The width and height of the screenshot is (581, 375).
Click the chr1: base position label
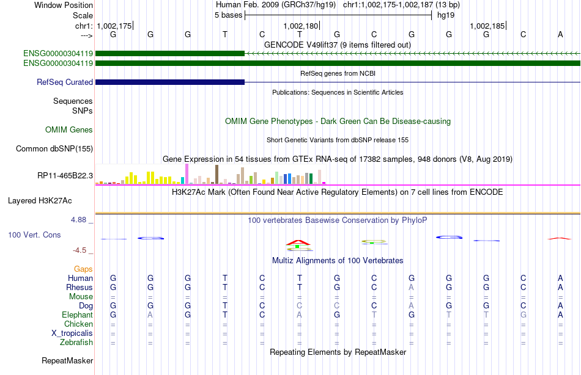point(84,26)
